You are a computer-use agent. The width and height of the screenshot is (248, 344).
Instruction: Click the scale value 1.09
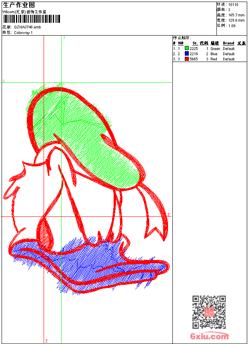tap(232, 26)
